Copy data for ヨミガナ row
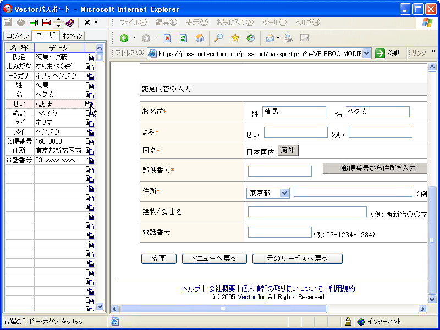The image size is (440, 330). pos(90,76)
